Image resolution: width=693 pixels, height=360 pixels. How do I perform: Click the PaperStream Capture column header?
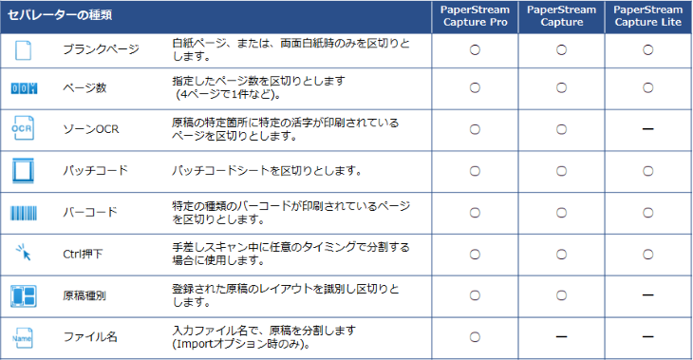(561, 16)
